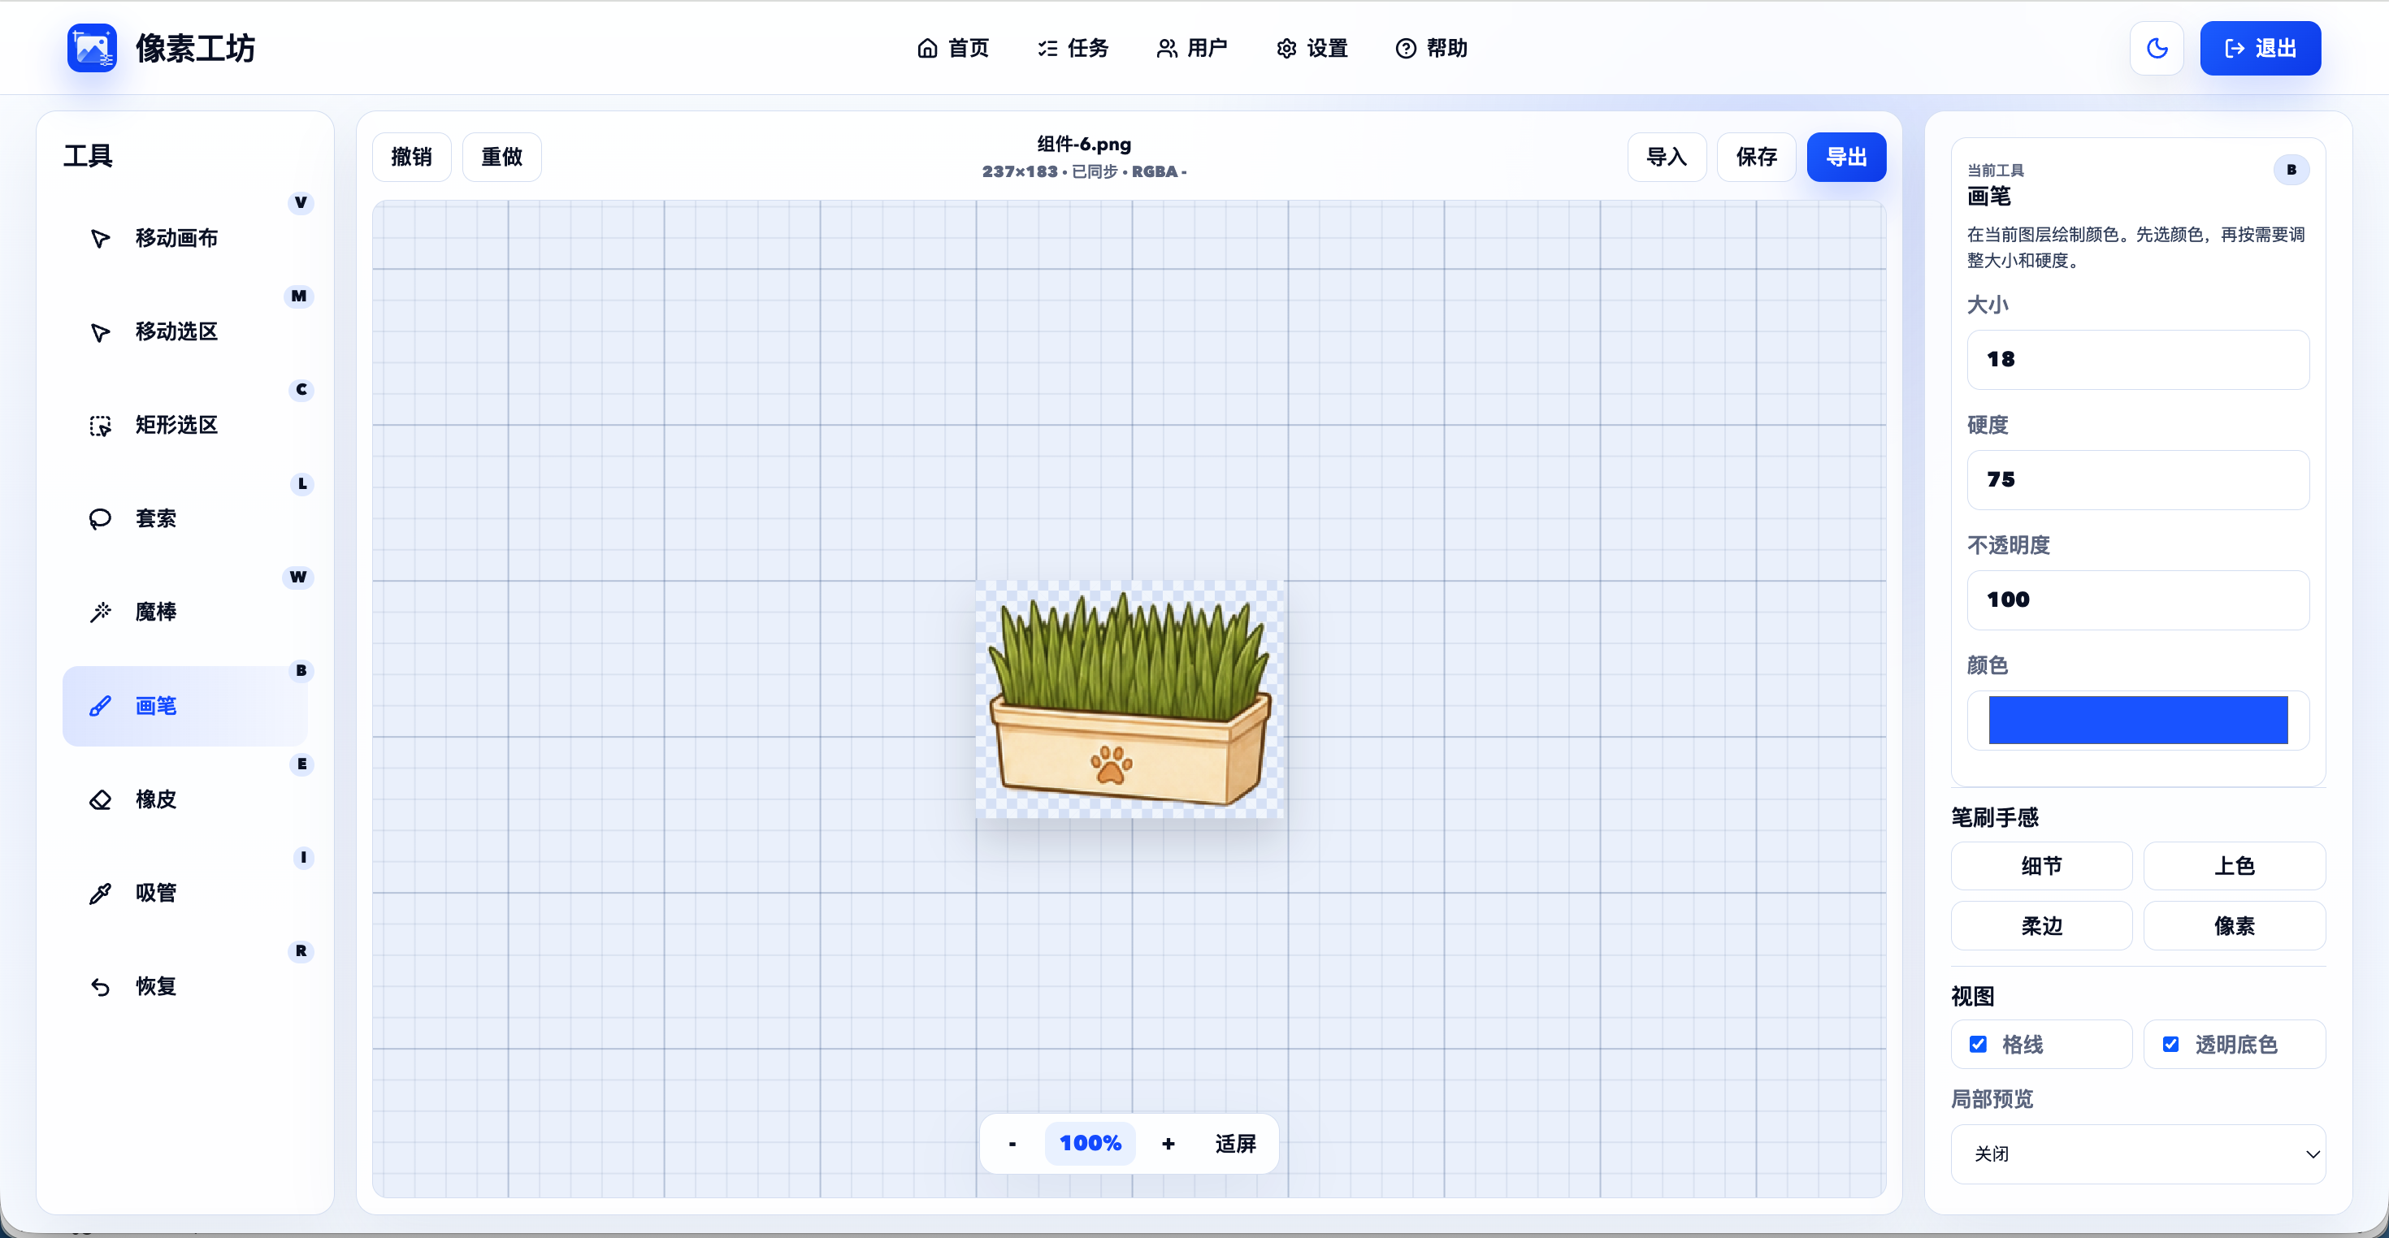The width and height of the screenshot is (2389, 1238).
Task: Click the 保存 save button
Action: pyautogui.click(x=1757, y=157)
